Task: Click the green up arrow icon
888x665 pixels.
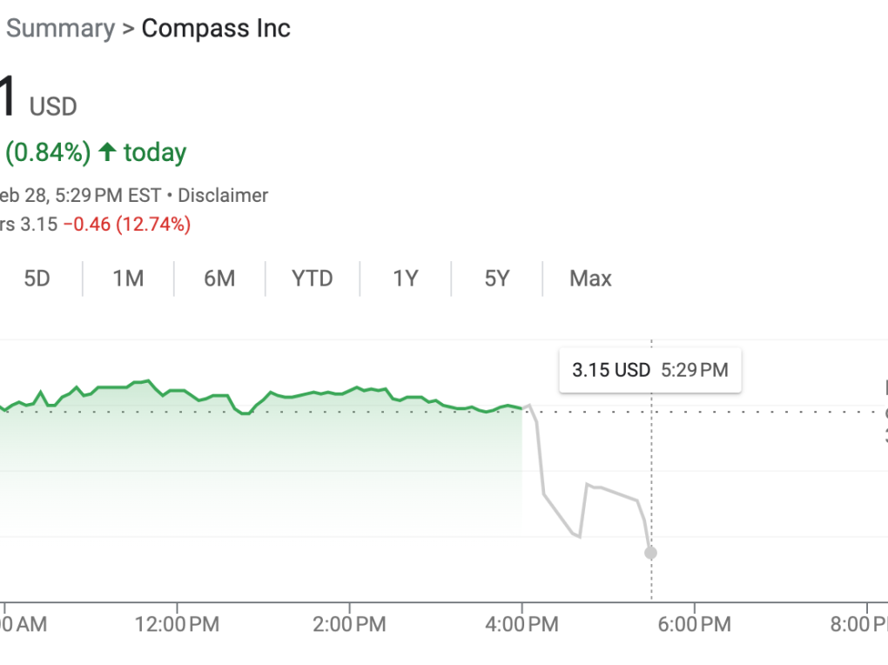Action: [107, 152]
